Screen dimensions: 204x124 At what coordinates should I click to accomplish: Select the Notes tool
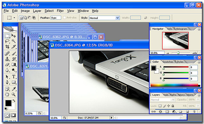pos(7,89)
